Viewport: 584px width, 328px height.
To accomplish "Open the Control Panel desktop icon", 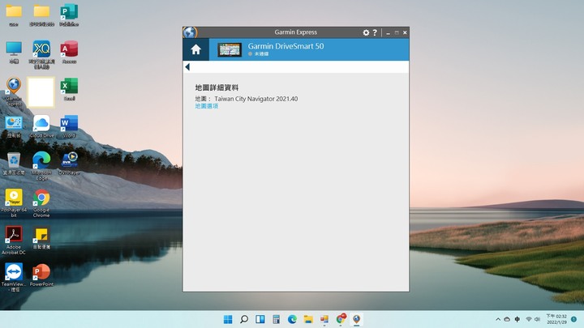I will pos(14,126).
